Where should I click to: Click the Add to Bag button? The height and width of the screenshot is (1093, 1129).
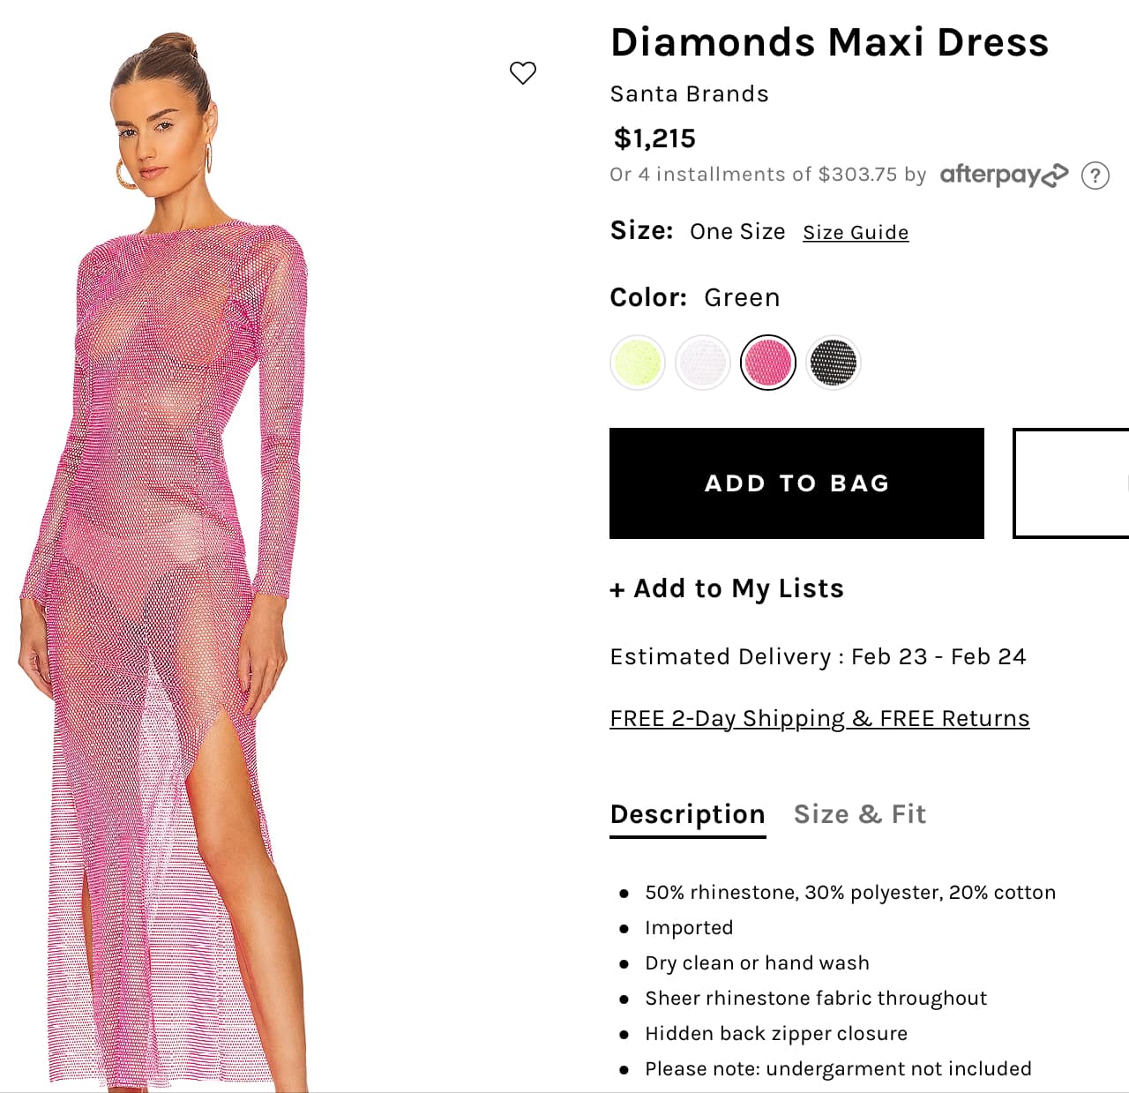coord(796,483)
